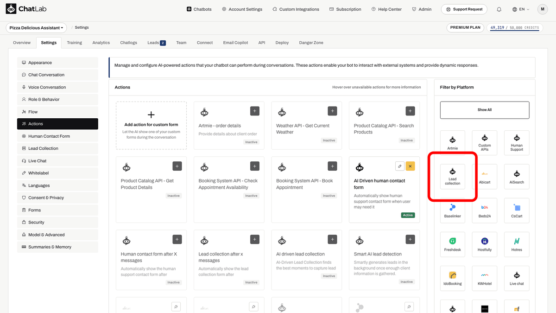Viewport: 556px width, 313px height.
Task: Filter by Hostfully platform
Action: [x=485, y=244]
